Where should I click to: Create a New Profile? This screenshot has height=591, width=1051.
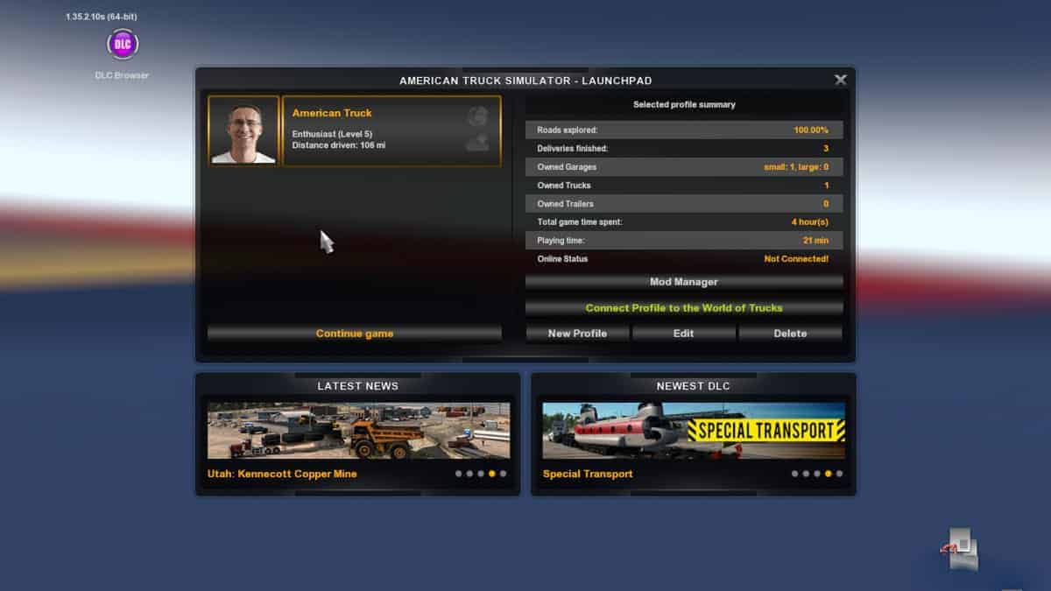pos(576,334)
